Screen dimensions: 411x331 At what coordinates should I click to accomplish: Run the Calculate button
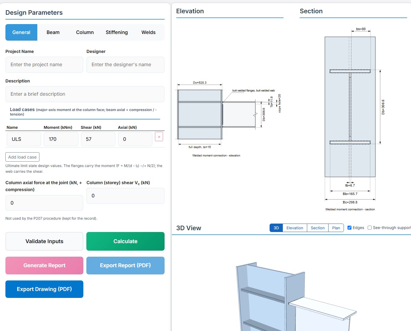[125, 241]
